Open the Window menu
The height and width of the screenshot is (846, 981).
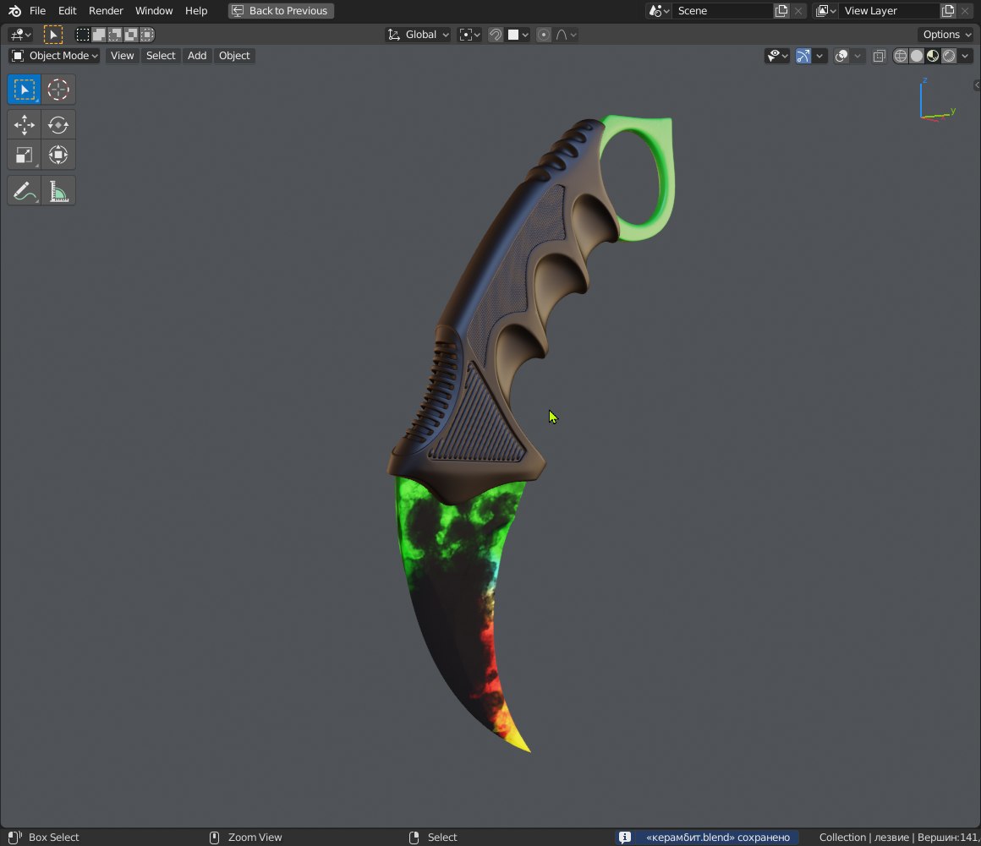click(154, 11)
